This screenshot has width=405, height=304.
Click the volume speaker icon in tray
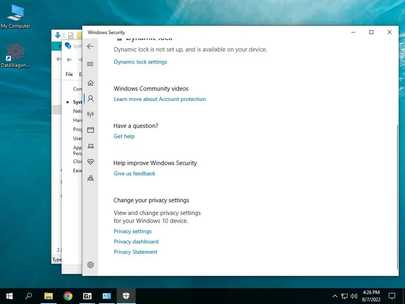354,296
